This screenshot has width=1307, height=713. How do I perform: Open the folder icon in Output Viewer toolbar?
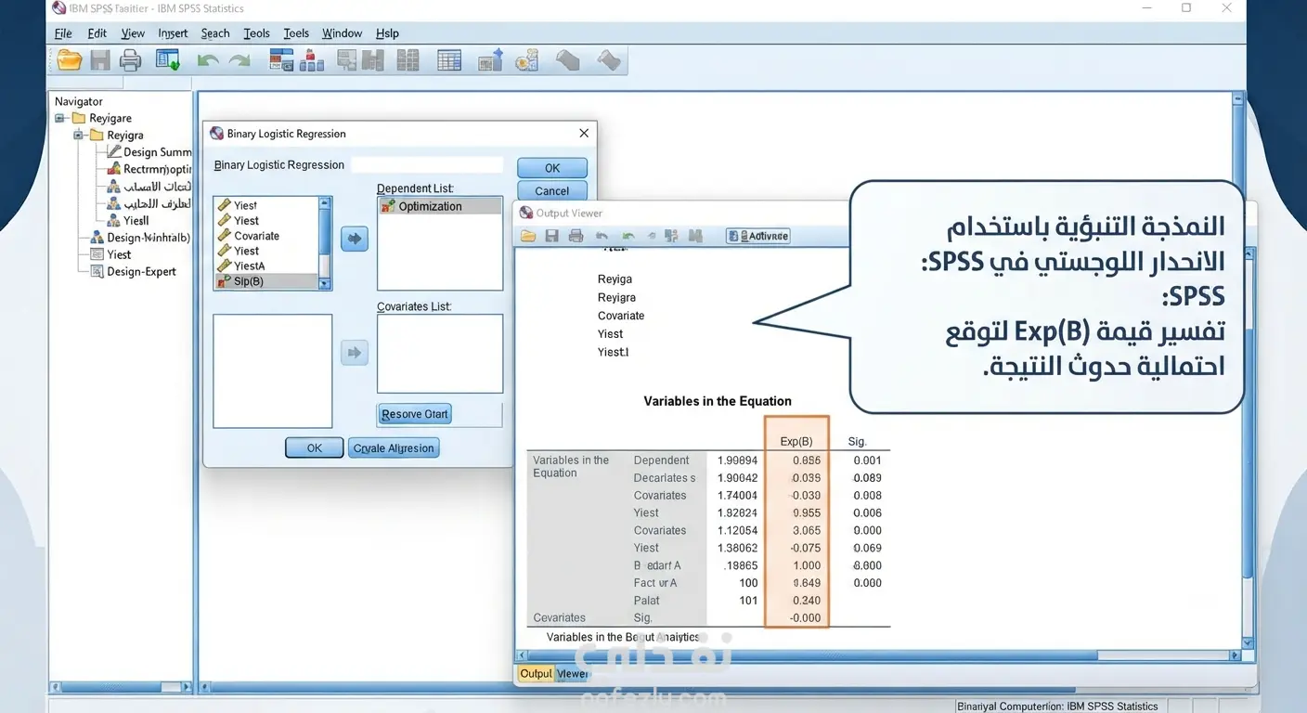pyautogui.click(x=528, y=236)
